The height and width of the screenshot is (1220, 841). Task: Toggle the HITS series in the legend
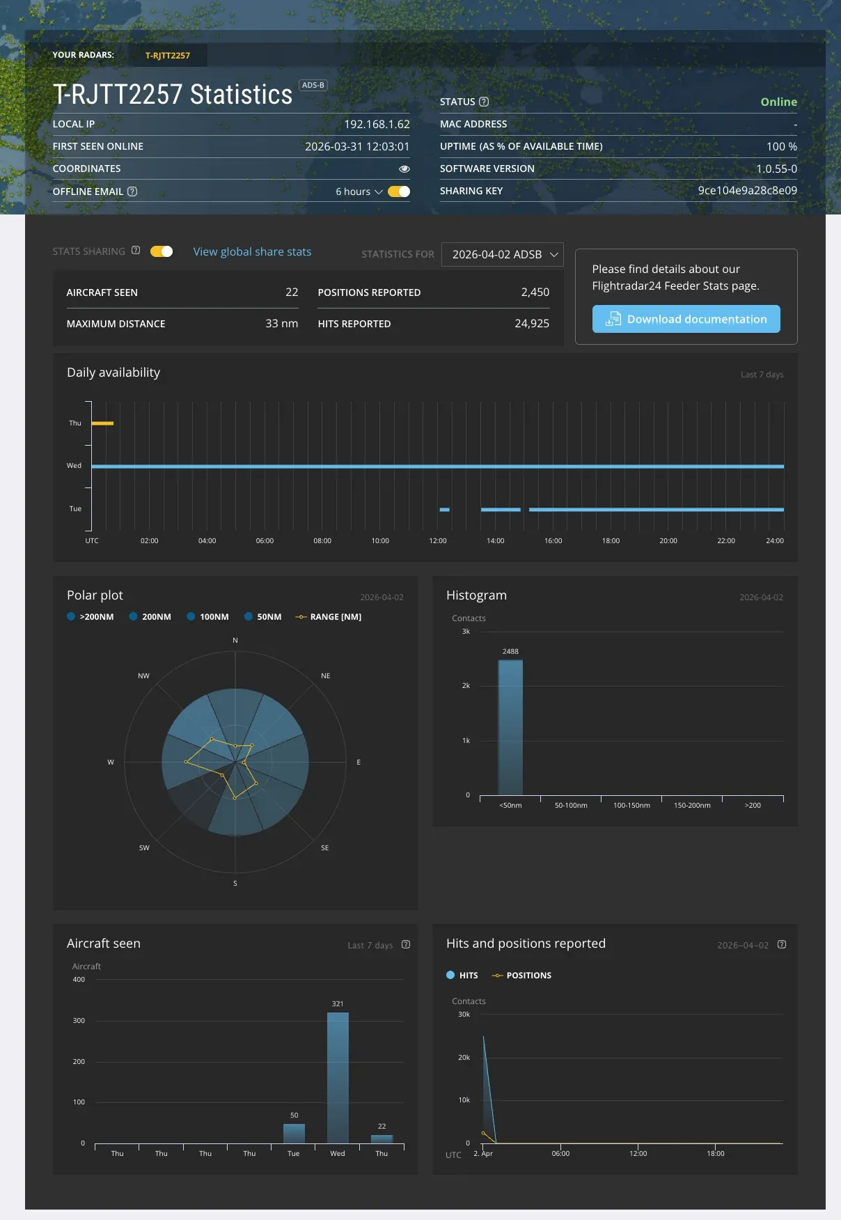click(462, 976)
